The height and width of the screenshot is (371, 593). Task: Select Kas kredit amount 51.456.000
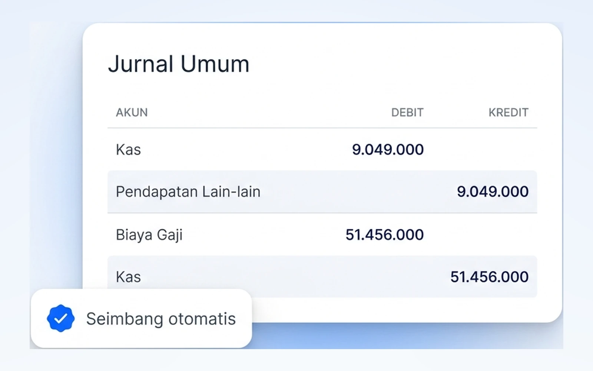tap(489, 277)
